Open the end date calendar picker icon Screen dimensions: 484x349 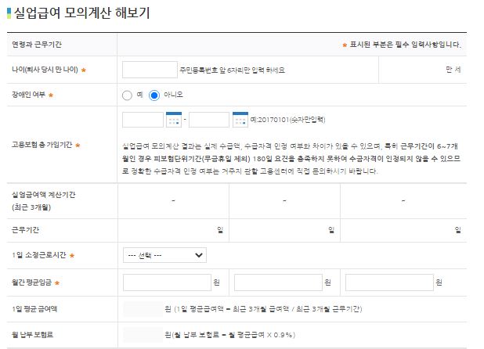[240, 120]
